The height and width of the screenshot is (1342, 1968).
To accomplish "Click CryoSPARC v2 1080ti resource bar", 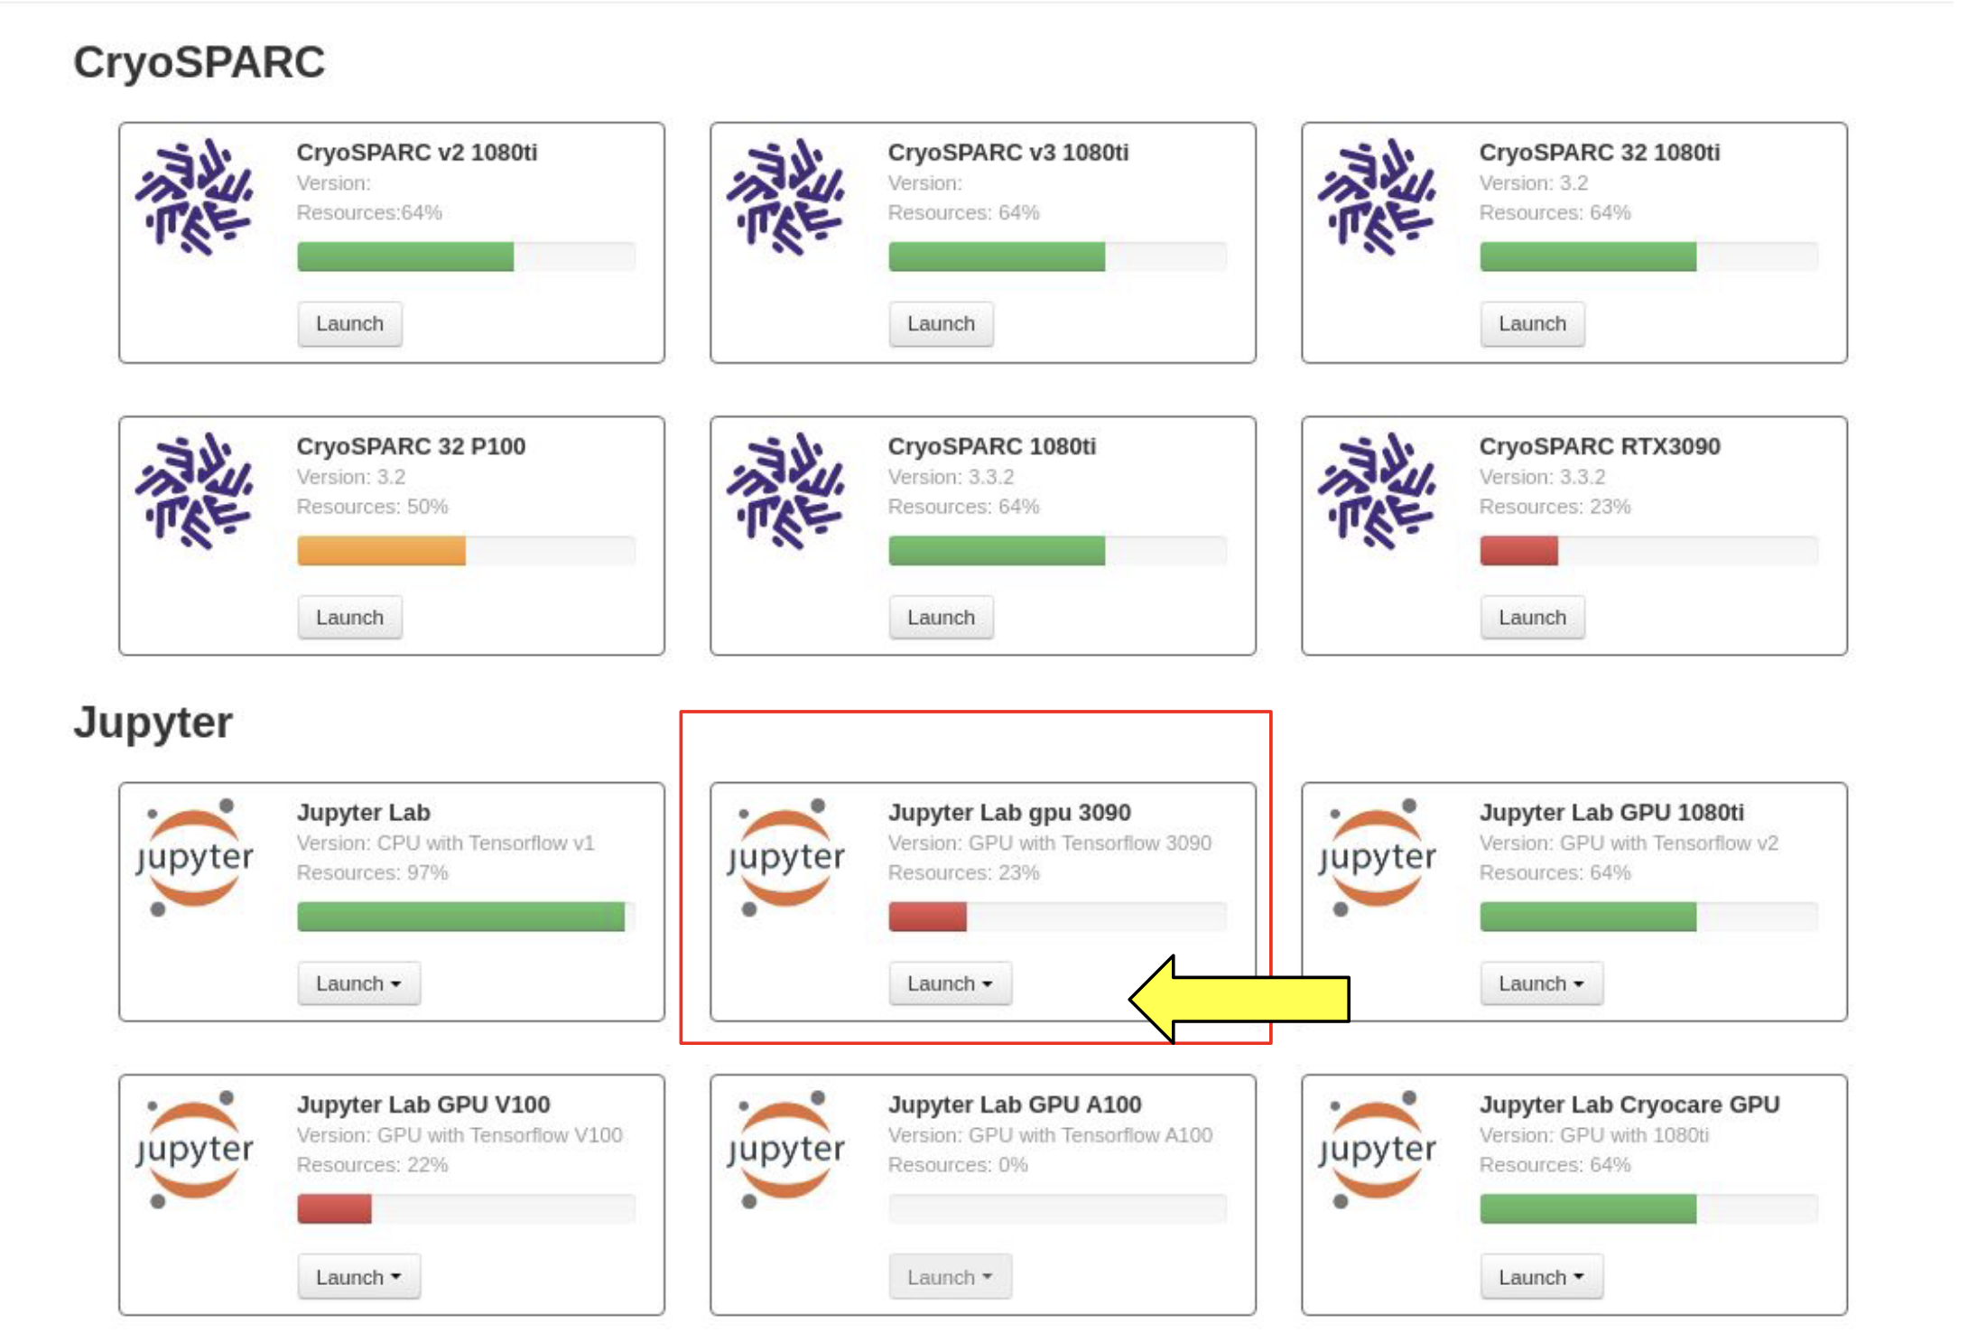I will point(467,256).
